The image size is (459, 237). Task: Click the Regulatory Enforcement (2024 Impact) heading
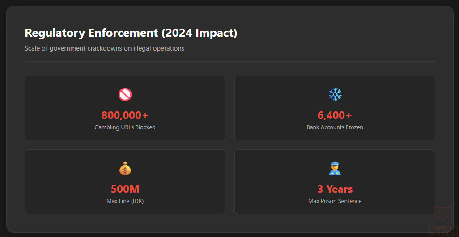[131, 33]
